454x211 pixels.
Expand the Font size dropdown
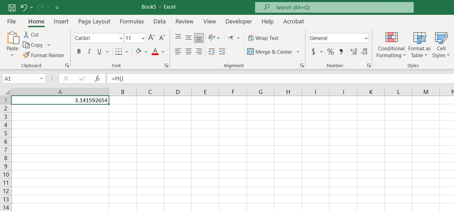143,38
